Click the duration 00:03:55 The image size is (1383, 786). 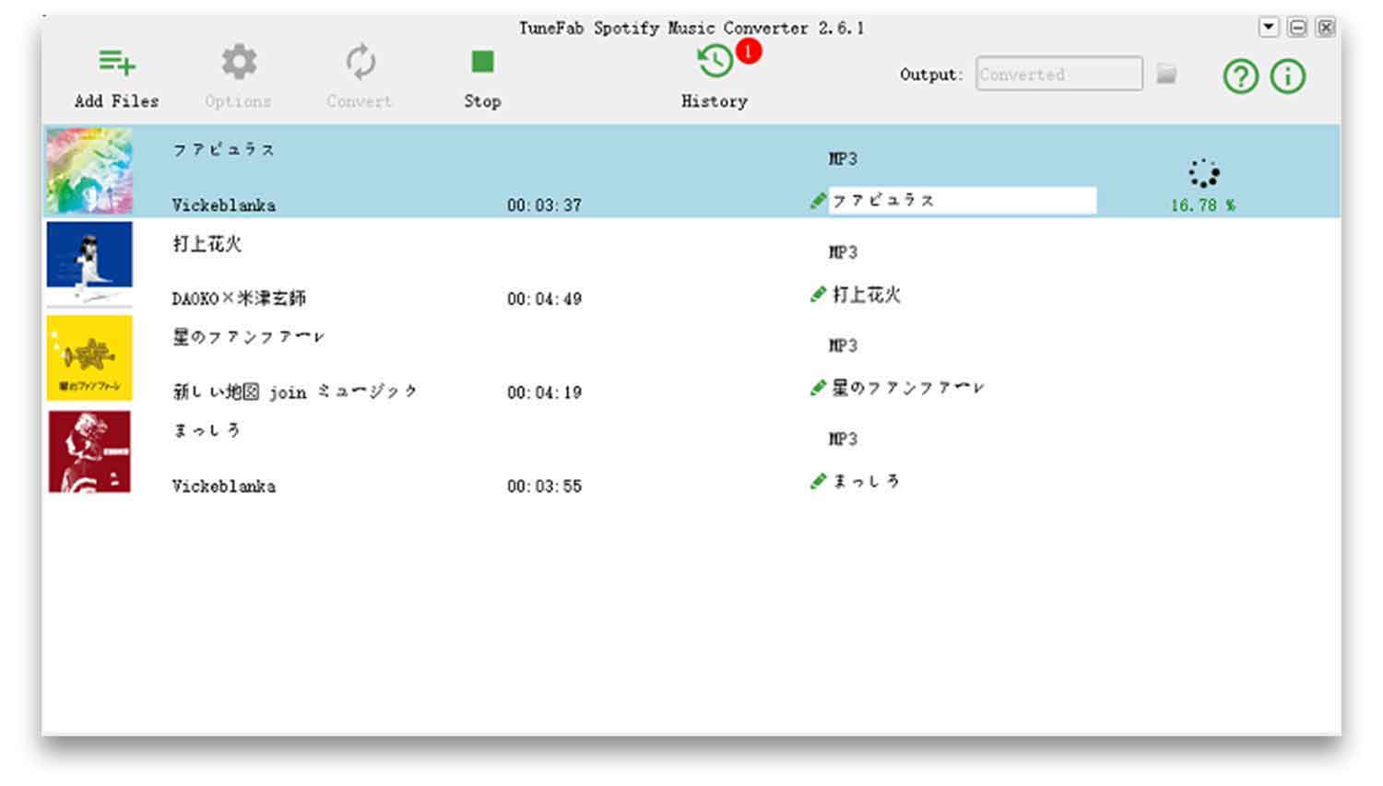coord(544,486)
